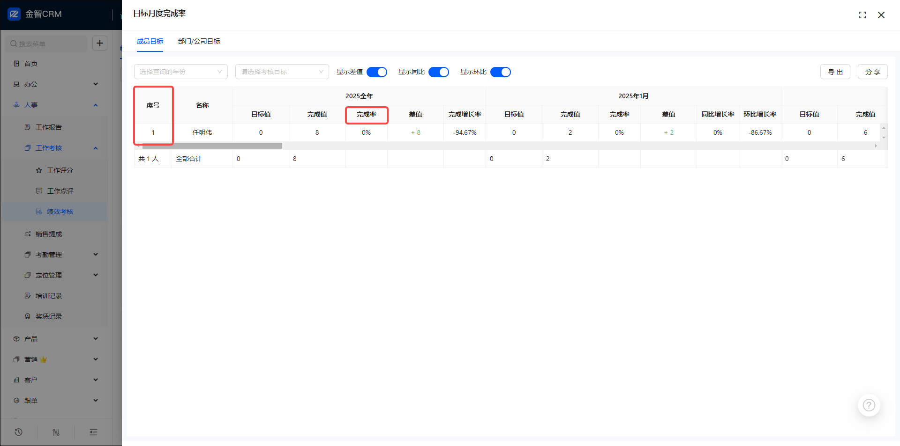900x446 pixels.
Task: Click the 跟单 sidebar icon
Action: [x=16, y=401]
